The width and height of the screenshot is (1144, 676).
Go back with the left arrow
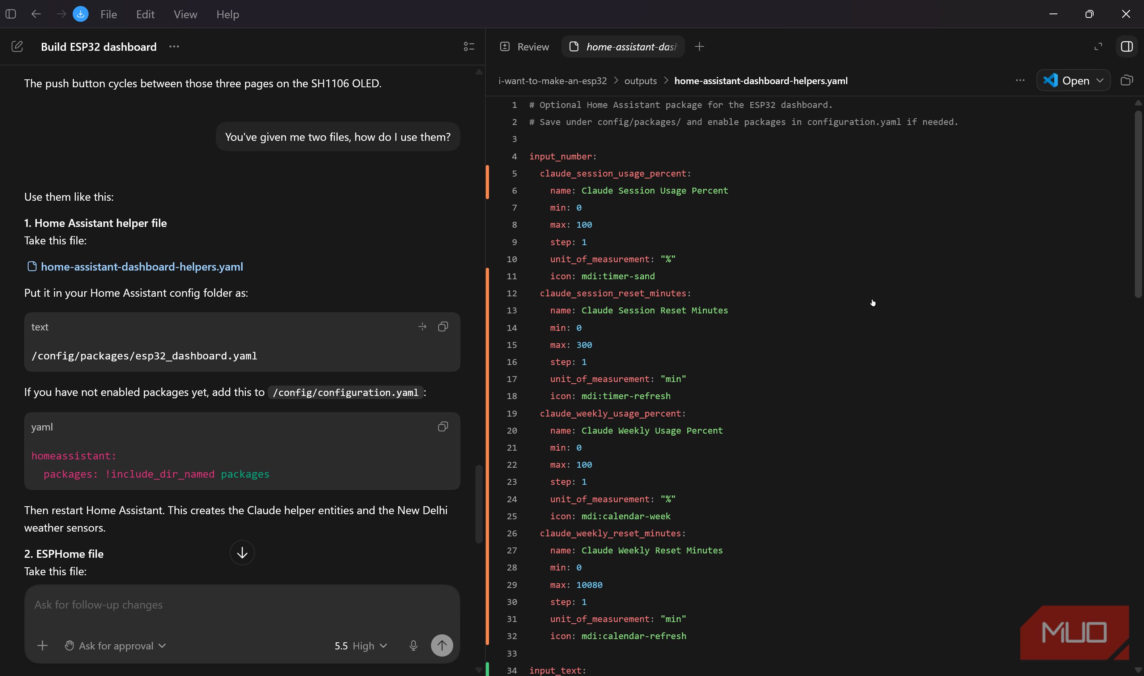36,14
